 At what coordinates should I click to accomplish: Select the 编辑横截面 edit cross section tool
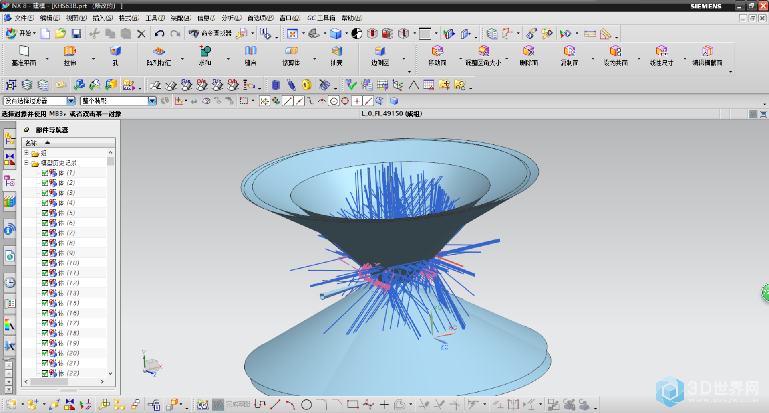tap(707, 56)
